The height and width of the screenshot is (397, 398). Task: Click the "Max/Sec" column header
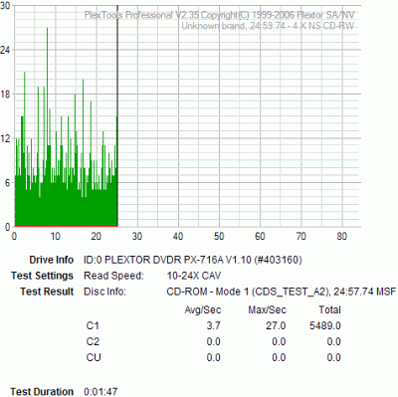click(267, 309)
